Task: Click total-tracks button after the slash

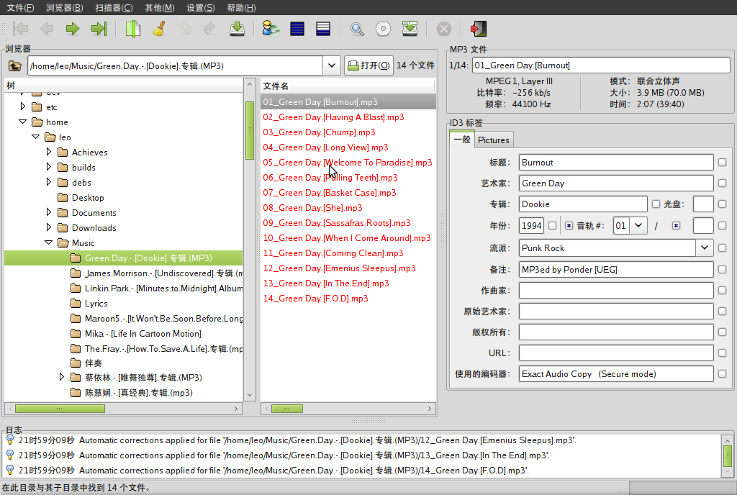Action: (x=676, y=226)
